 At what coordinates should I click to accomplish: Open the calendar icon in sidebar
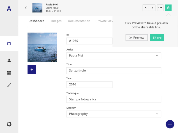pyautogui.click(x=9, y=73)
